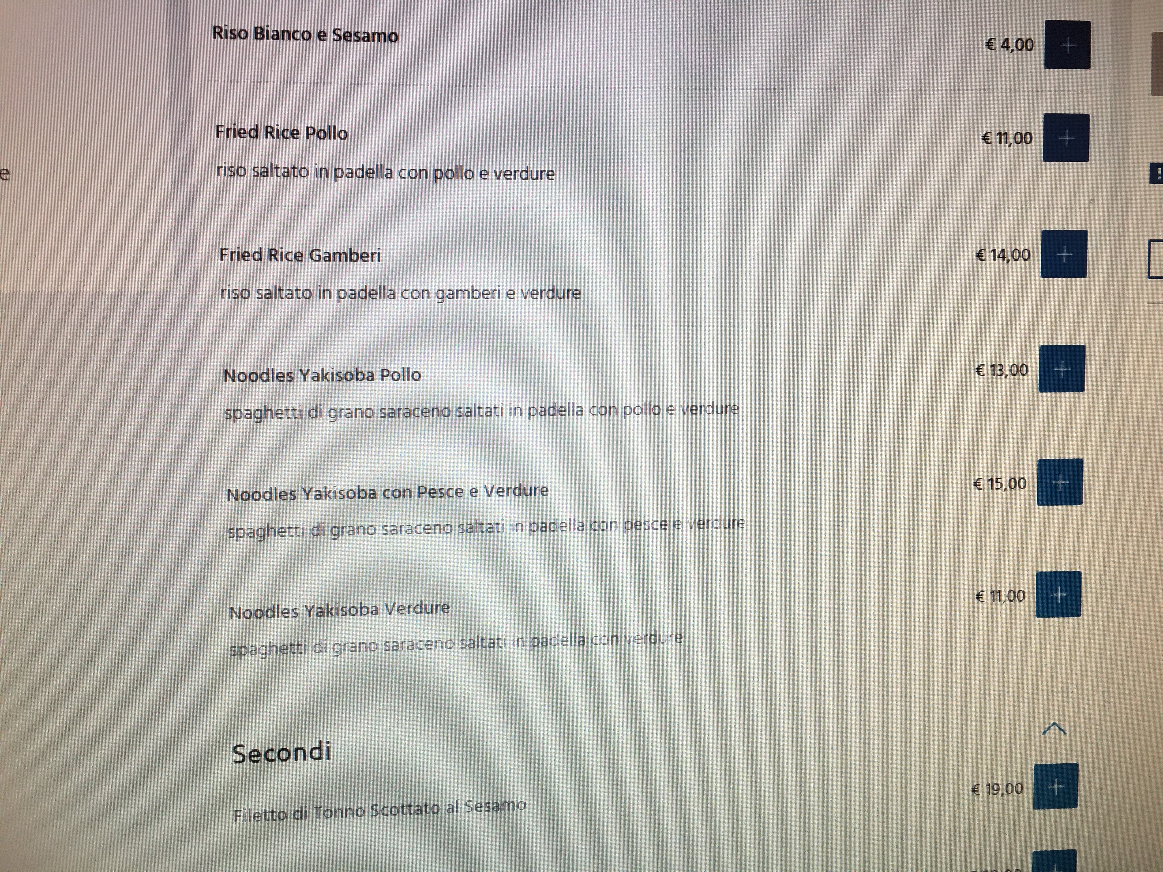Open the Noodles Yakisoba Verdure item title
The image size is (1163, 872).
click(340, 610)
